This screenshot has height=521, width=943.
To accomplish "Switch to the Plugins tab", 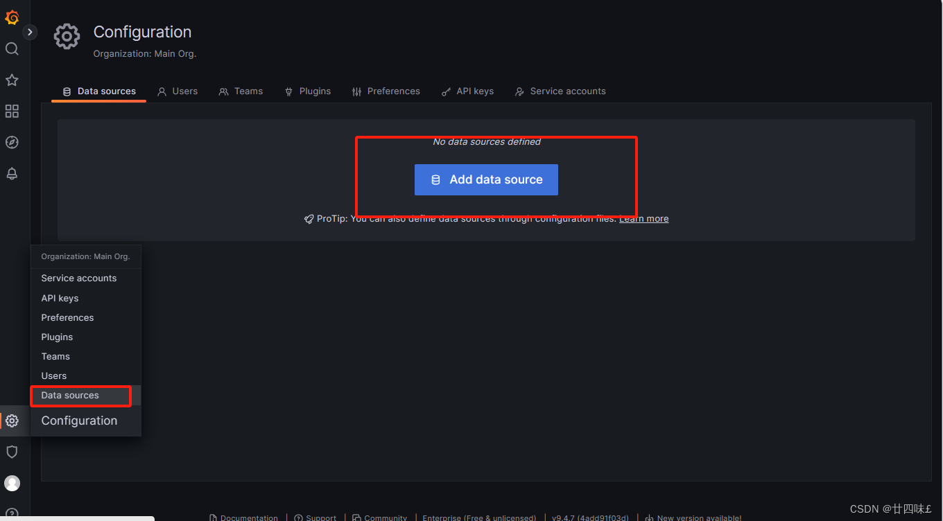I will 308,91.
